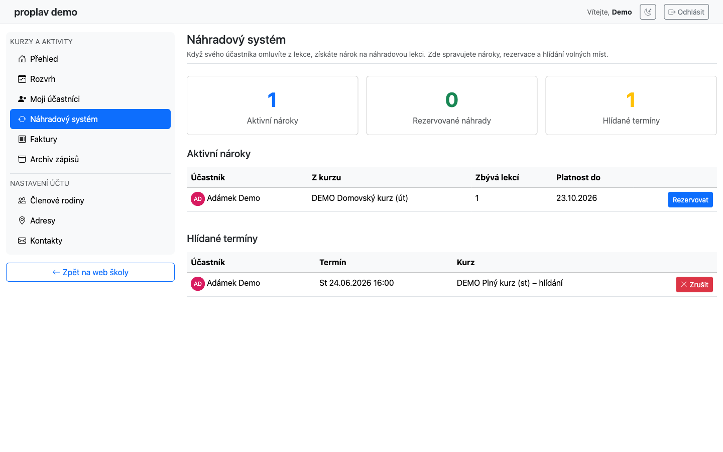
Task: Log out with Odhlásit button
Action: (x=686, y=12)
